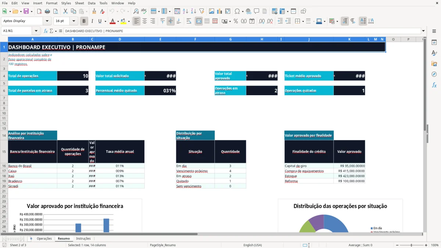Toggle Print Preview
This screenshot has width=441, height=248.
[x=55, y=11]
